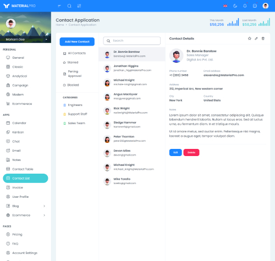275x261 pixels.
Task: Click the pencil edit icon in Contact Details
Action: tap(256, 38)
